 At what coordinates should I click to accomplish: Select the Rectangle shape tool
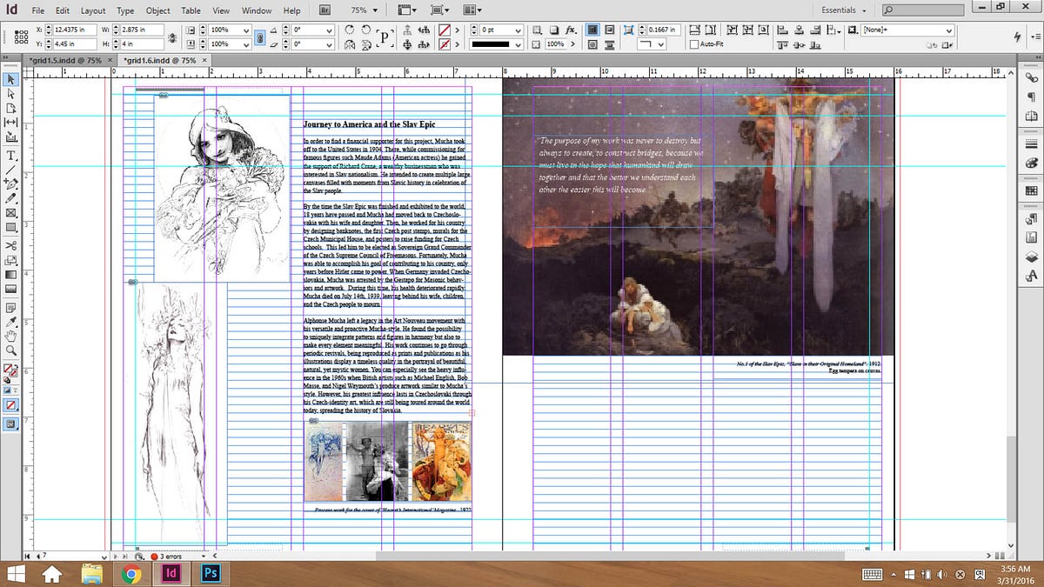(x=10, y=228)
